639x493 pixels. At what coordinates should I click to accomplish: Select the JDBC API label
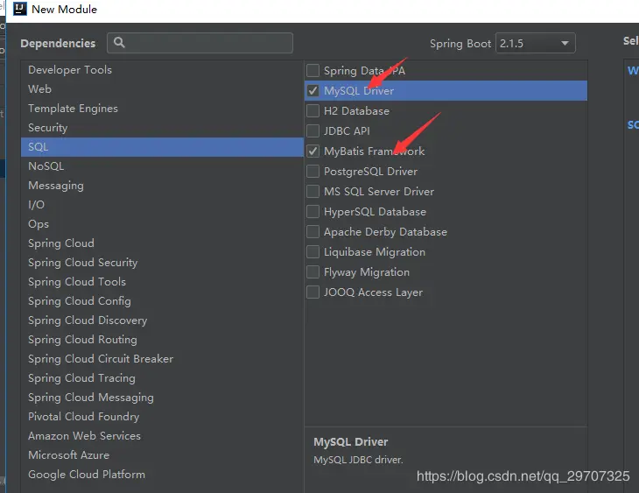click(347, 130)
